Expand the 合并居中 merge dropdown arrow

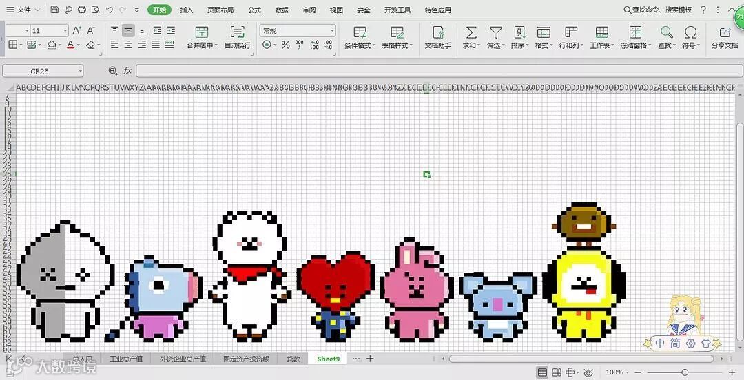pyautogui.click(x=216, y=46)
